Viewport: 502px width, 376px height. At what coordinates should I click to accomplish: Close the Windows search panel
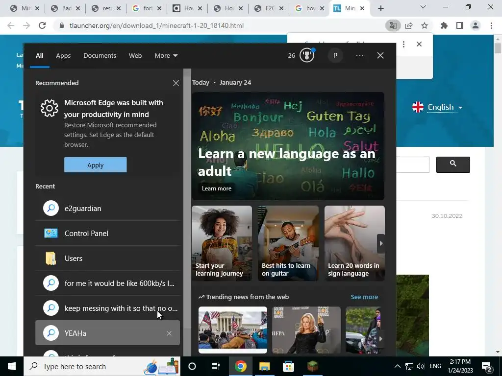coord(380,55)
